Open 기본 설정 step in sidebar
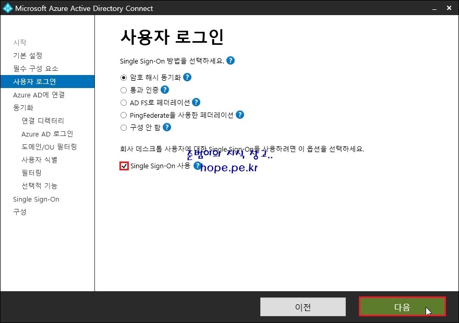The width and height of the screenshot is (459, 323). click(x=28, y=56)
